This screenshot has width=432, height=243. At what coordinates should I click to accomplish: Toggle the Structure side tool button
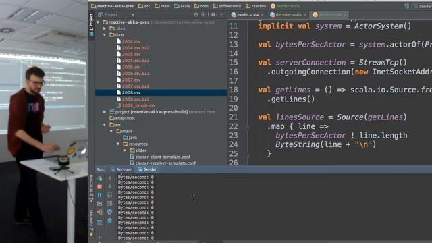tap(91, 189)
